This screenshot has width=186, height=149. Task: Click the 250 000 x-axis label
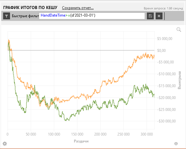123,134
